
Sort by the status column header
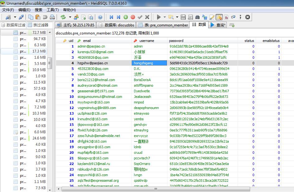tap(247, 41)
